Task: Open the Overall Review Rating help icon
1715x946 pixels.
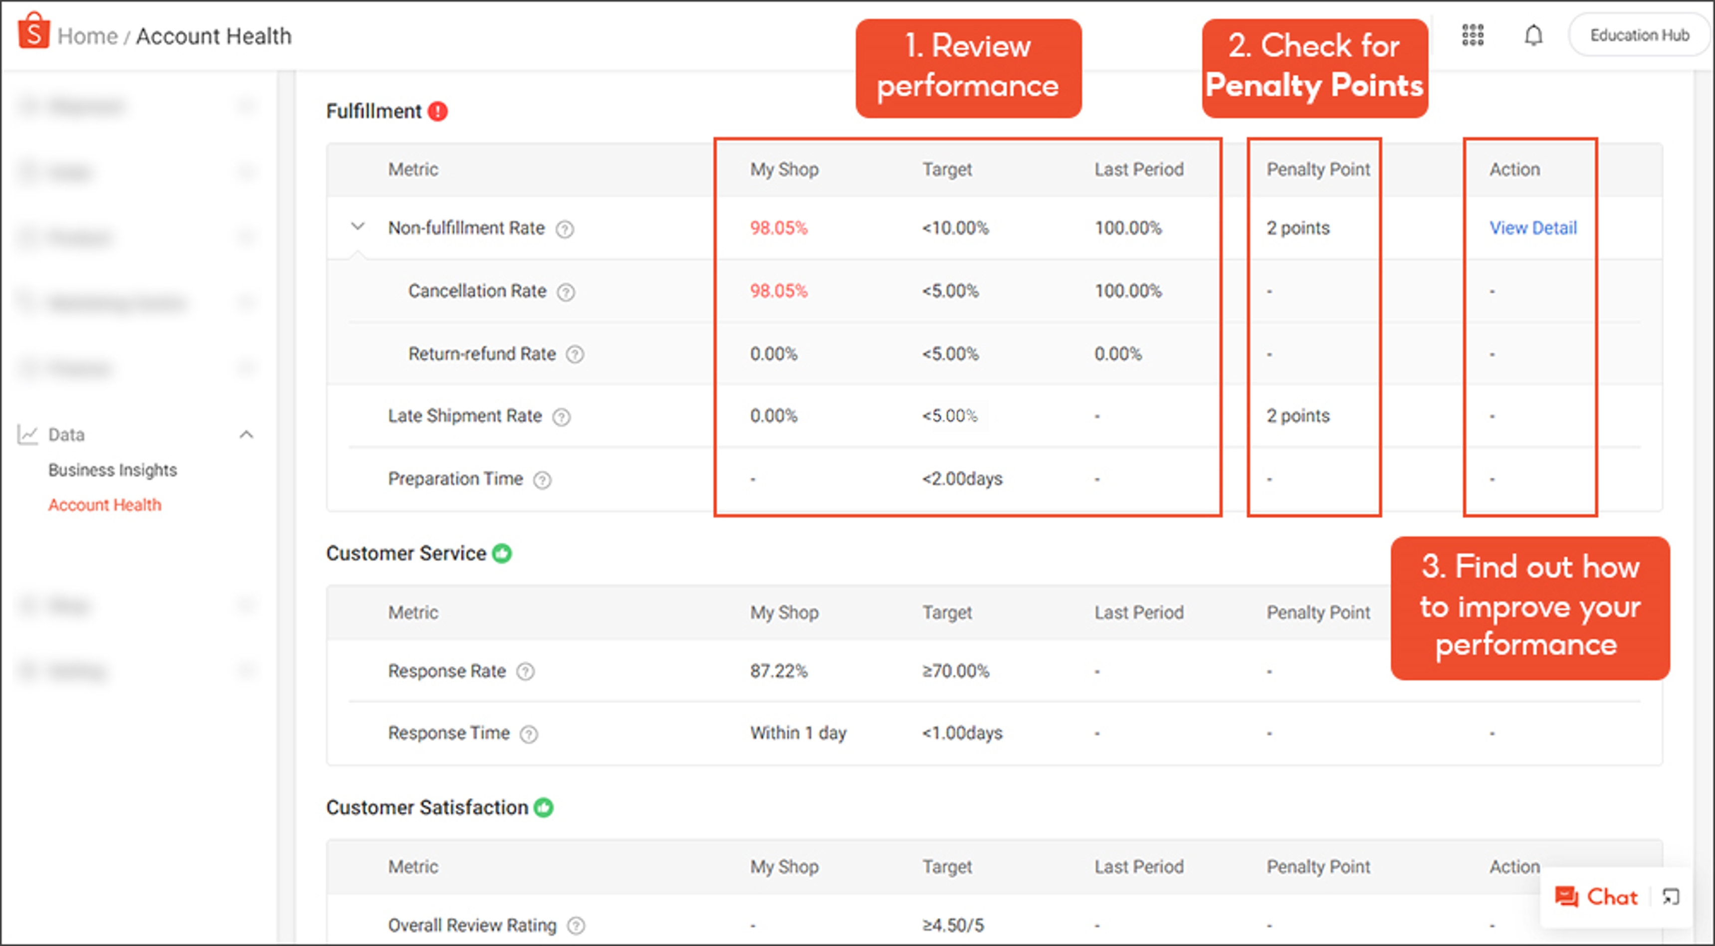Action: point(576,926)
